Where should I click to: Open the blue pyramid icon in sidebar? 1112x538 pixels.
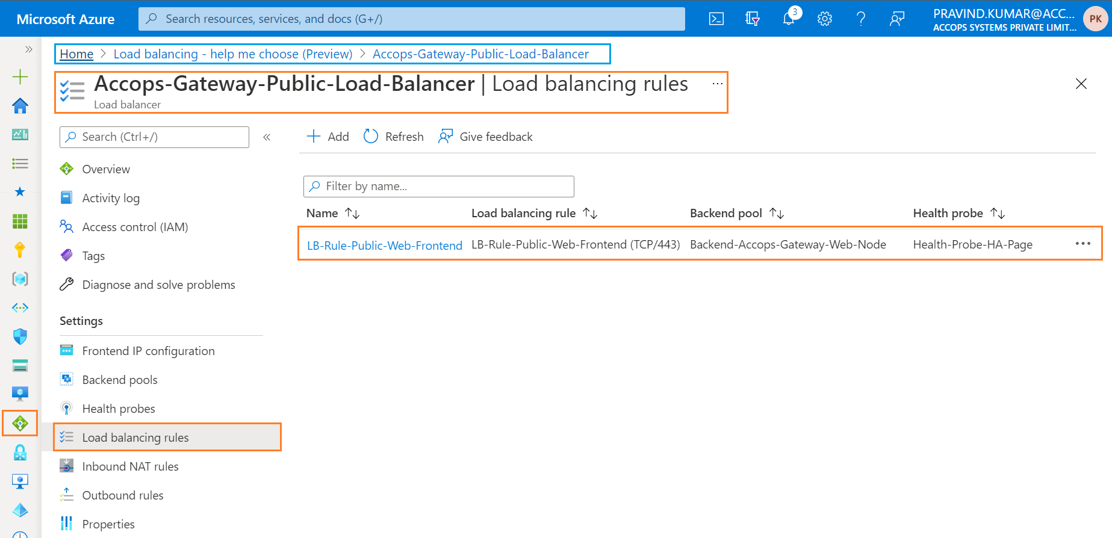pos(20,510)
